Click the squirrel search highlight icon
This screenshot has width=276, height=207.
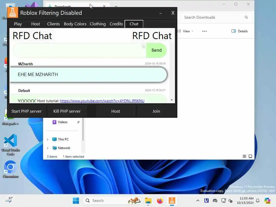pos(134,201)
